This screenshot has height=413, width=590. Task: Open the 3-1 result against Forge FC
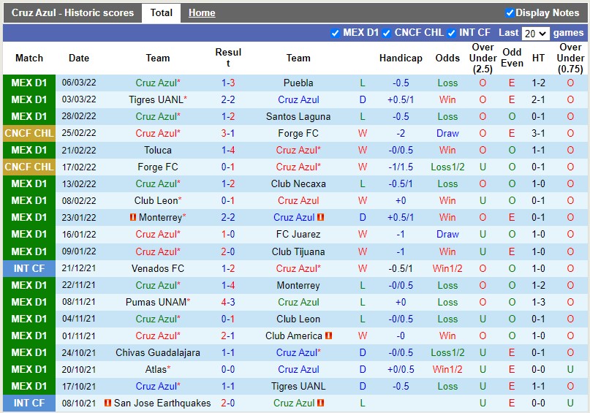[x=228, y=134]
